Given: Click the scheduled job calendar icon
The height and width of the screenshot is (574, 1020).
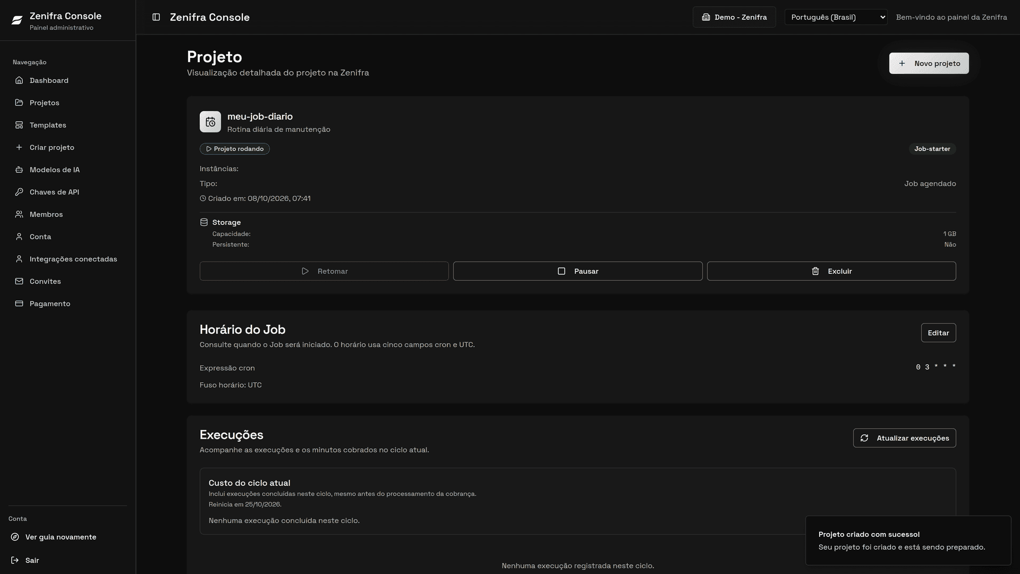Looking at the screenshot, I should (x=210, y=122).
